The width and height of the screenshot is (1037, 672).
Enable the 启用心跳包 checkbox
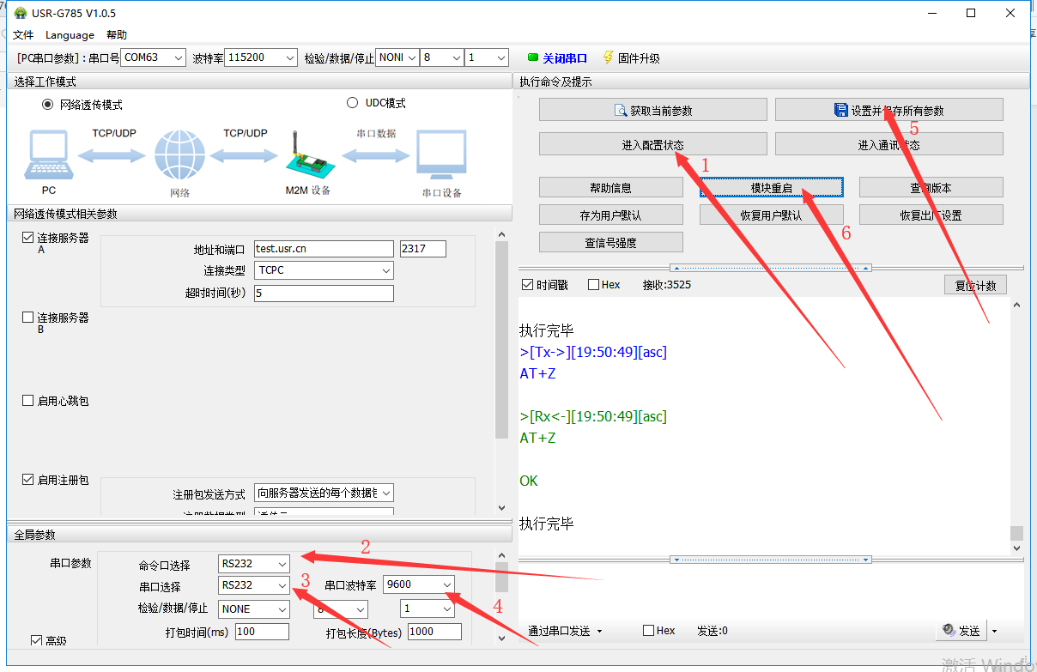coord(28,401)
